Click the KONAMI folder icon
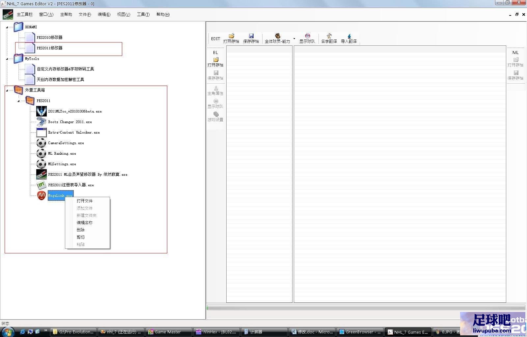Viewport: 527px width, 337px height. [x=18, y=27]
